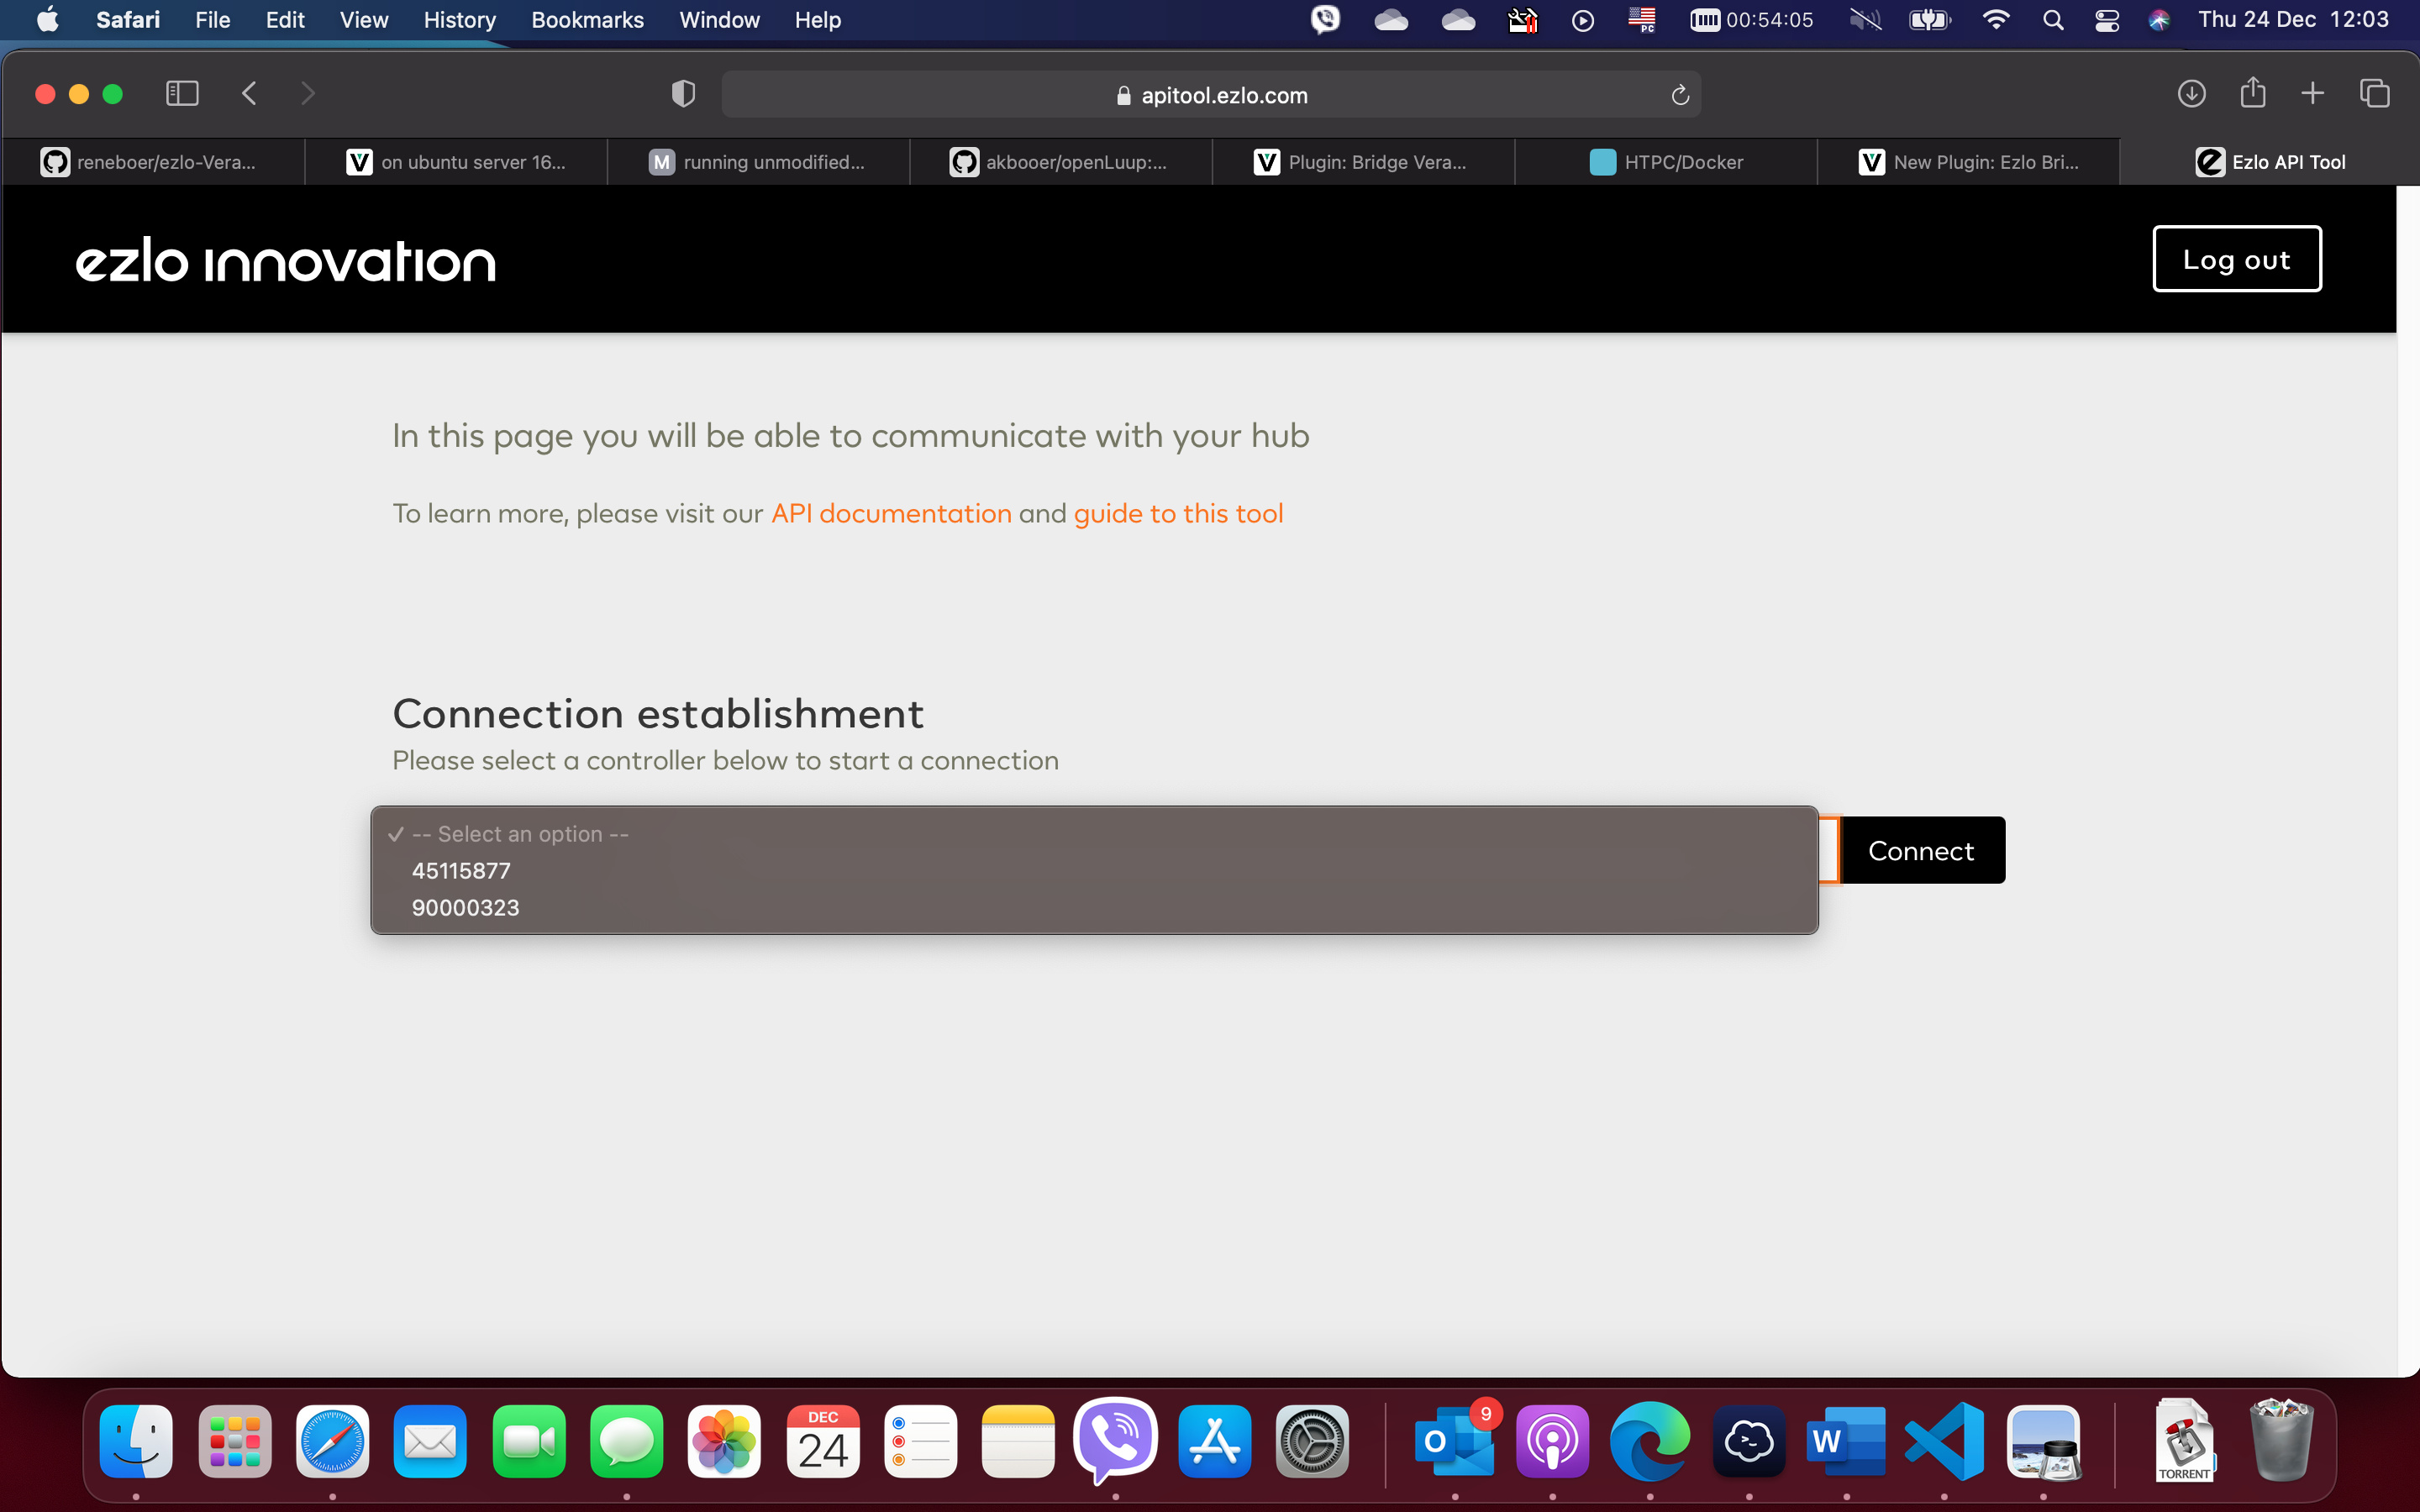Screen dimensions: 2420x1512
Task: Open a new tab with plus icon
Action: point(2312,94)
